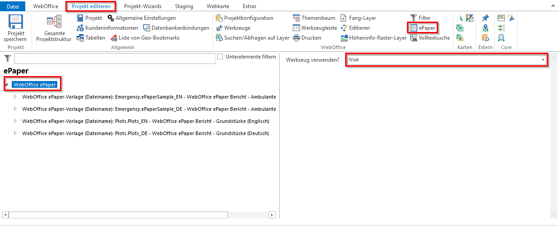Screen dimensions: 559x226
Task: Switch to the Extras tab
Action: tap(249, 6)
